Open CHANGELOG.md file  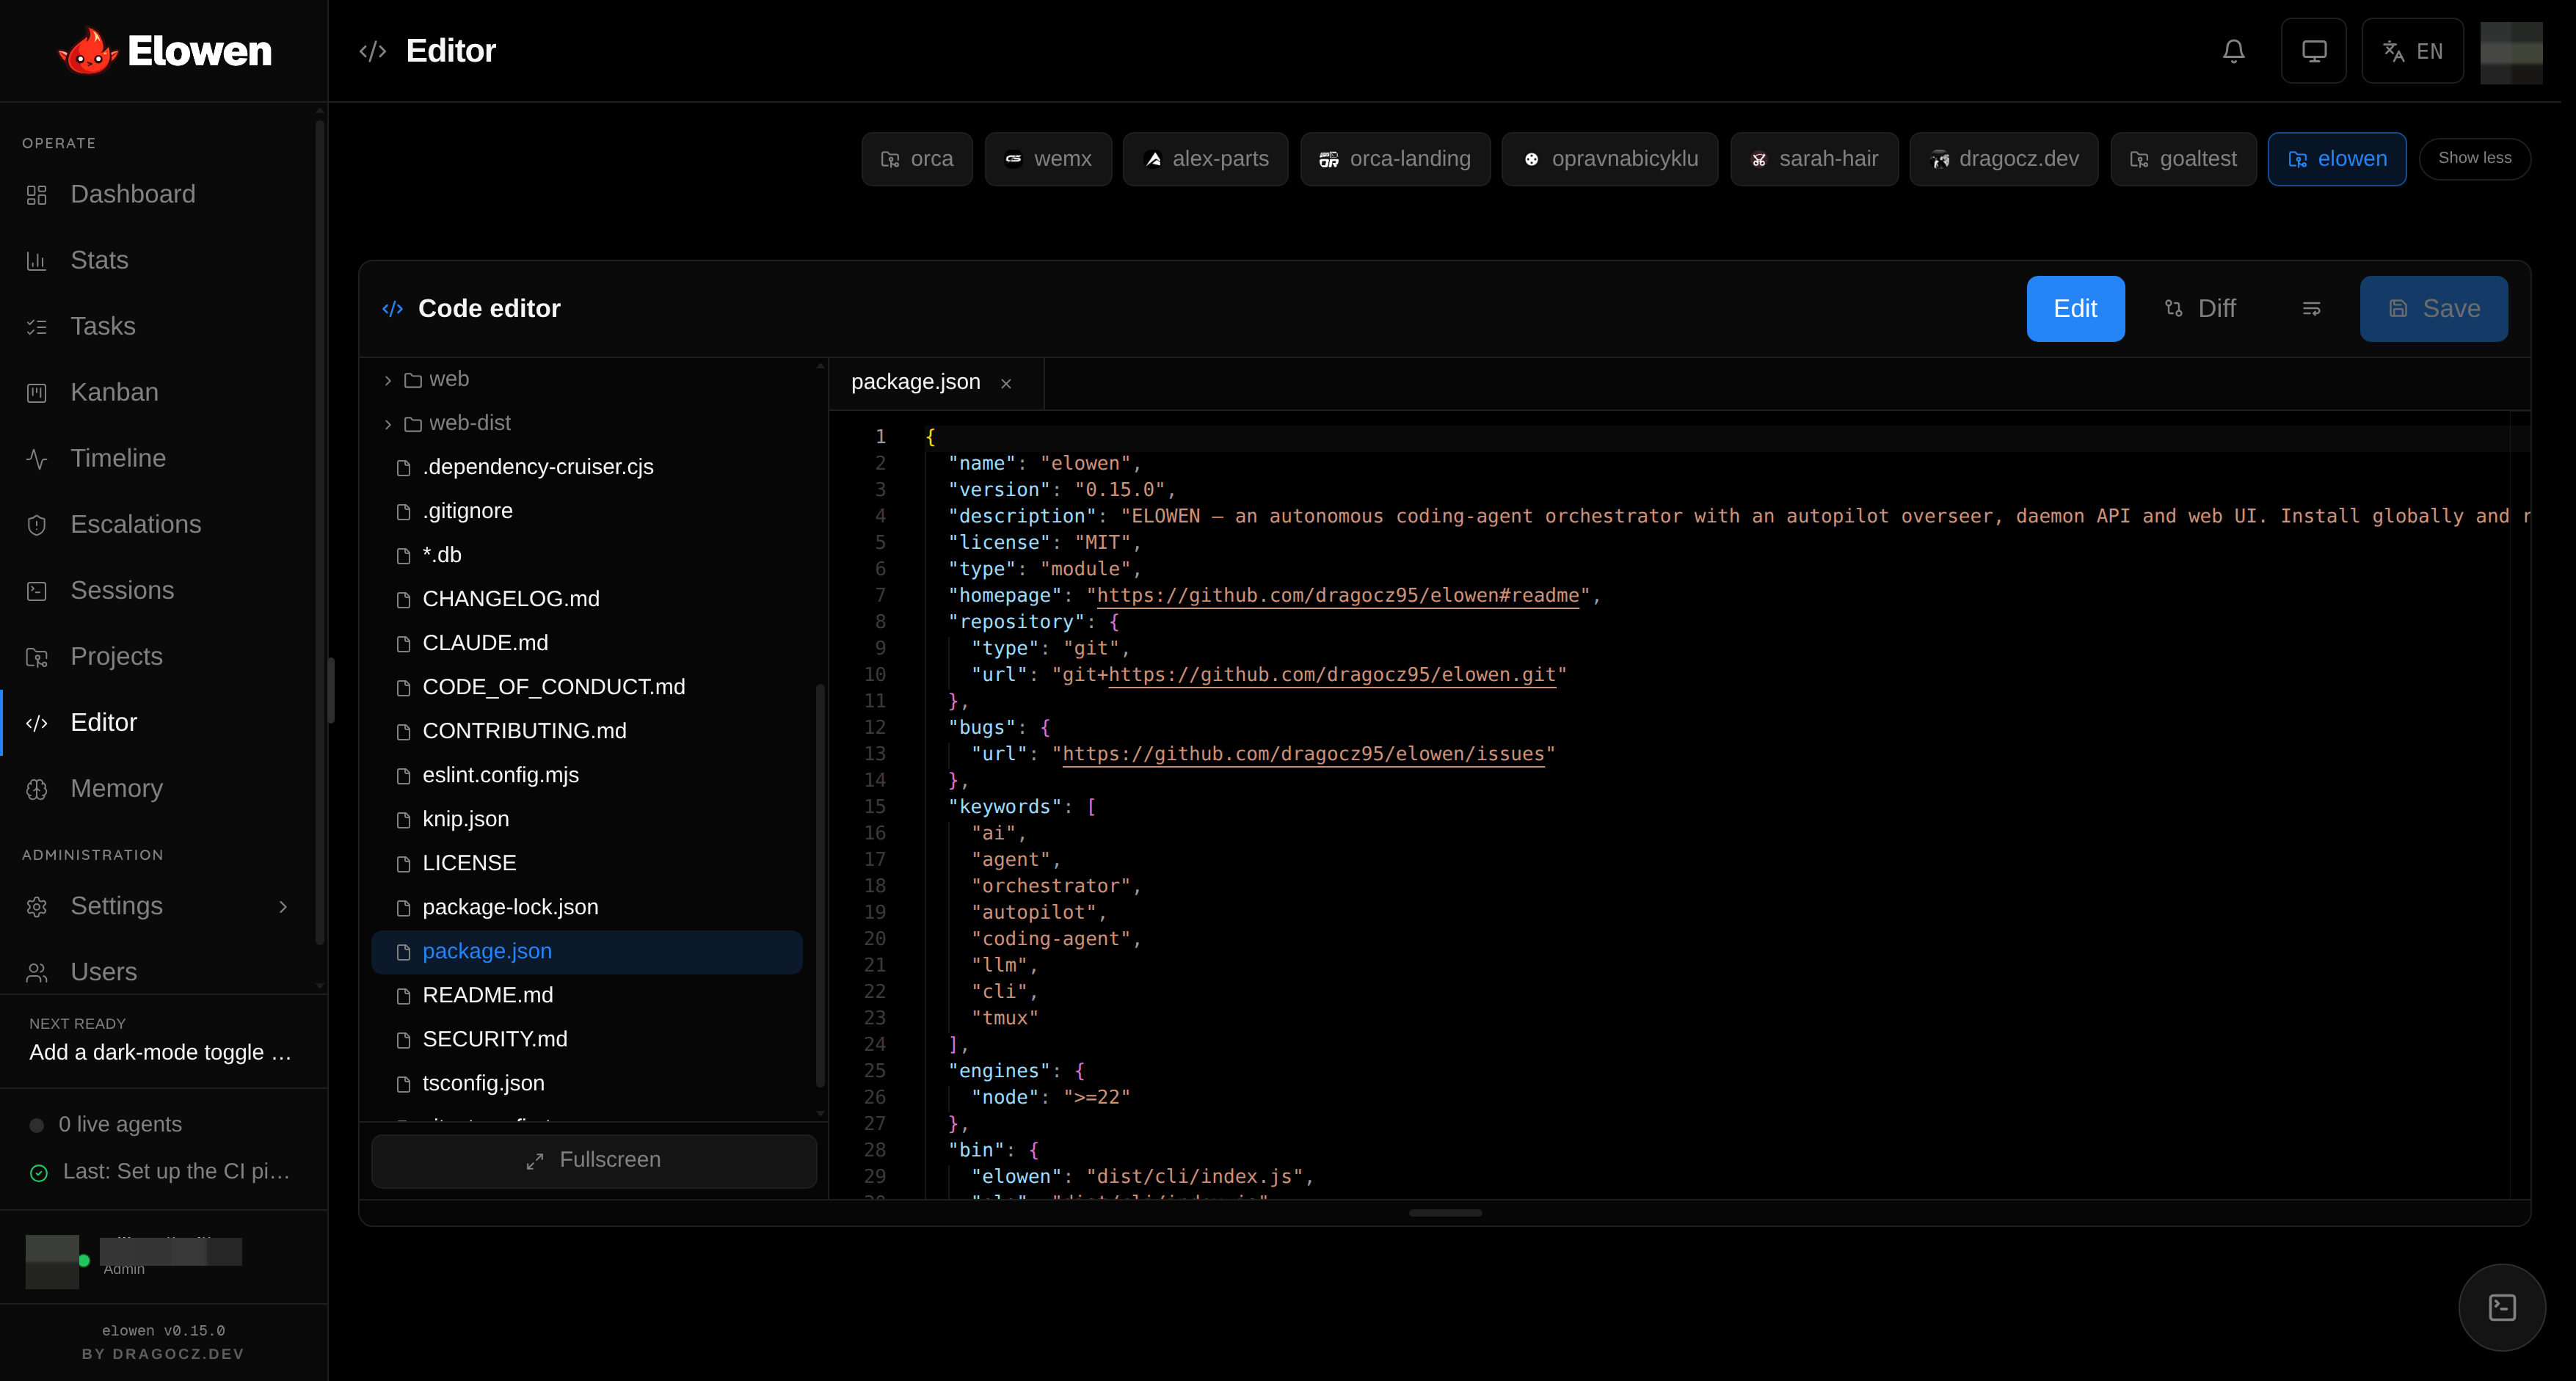pyautogui.click(x=587, y=599)
